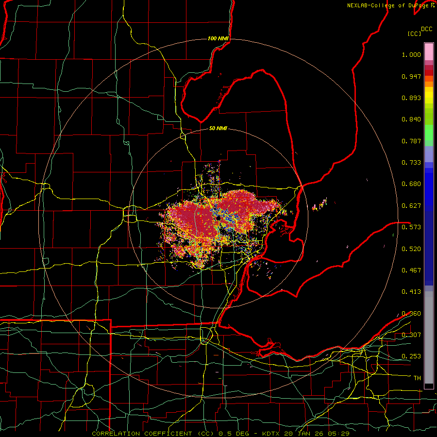The width and height of the screenshot is (437, 437).
Task: Pick the periwinkle color bar segment
Action: click(429, 154)
